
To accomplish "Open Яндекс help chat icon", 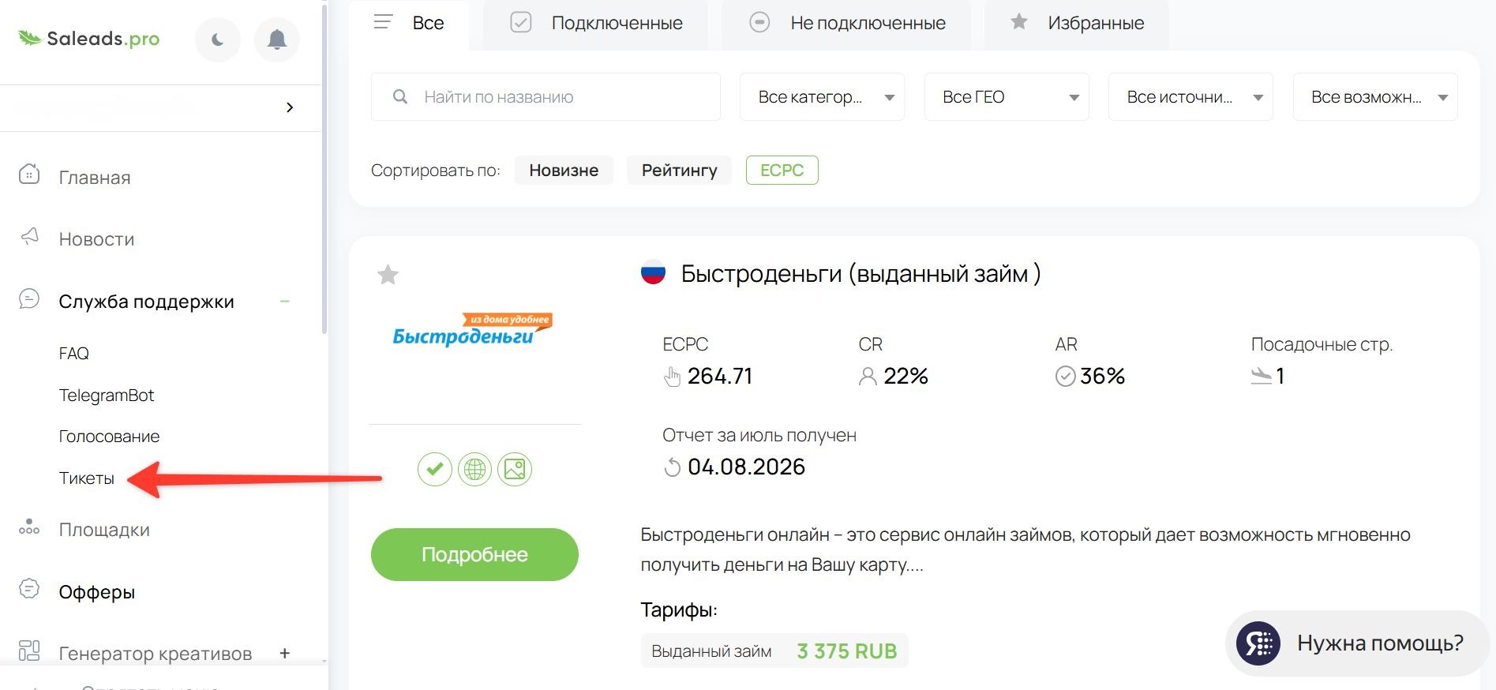I will tap(1258, 643).
